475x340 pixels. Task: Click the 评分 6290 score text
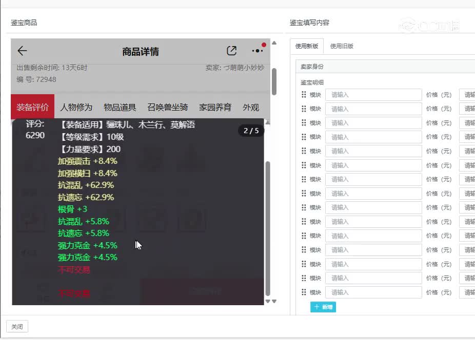[35, 130]
